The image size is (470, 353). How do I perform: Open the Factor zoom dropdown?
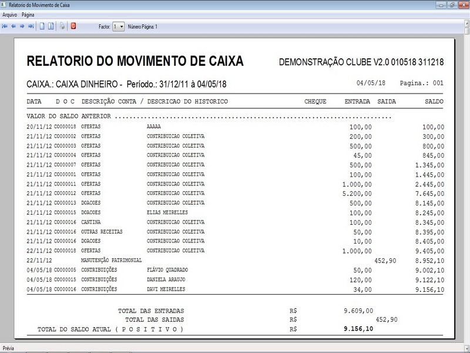pos(119,26)
